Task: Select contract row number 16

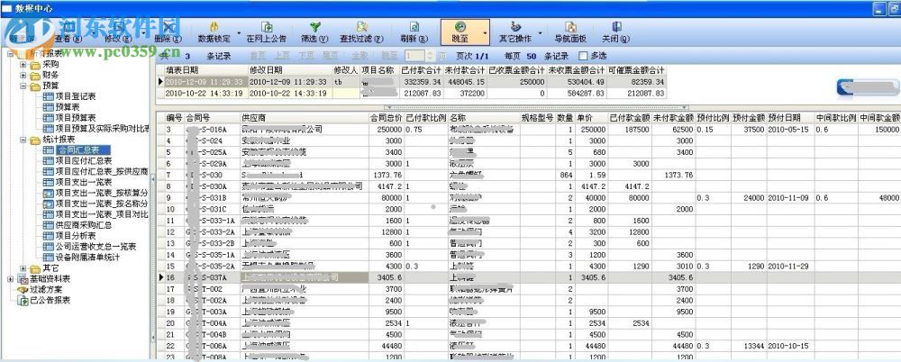Action: click(x=529, y=277)
